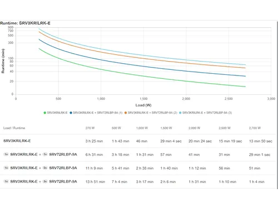
Task: Click the 13 min 50 sec cell
Action: tap(261, 141)
